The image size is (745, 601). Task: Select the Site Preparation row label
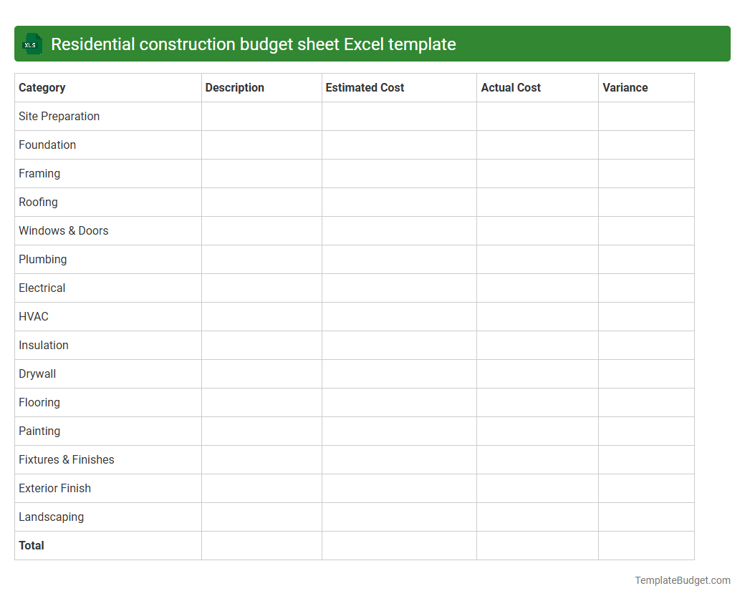pyautogui.click(x=59, y=116)
